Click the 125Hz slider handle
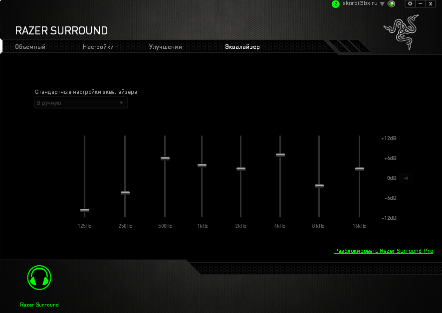 [x=85, y=210]
